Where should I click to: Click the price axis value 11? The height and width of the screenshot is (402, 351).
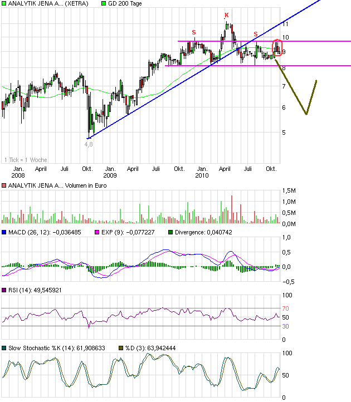(285, 24)
